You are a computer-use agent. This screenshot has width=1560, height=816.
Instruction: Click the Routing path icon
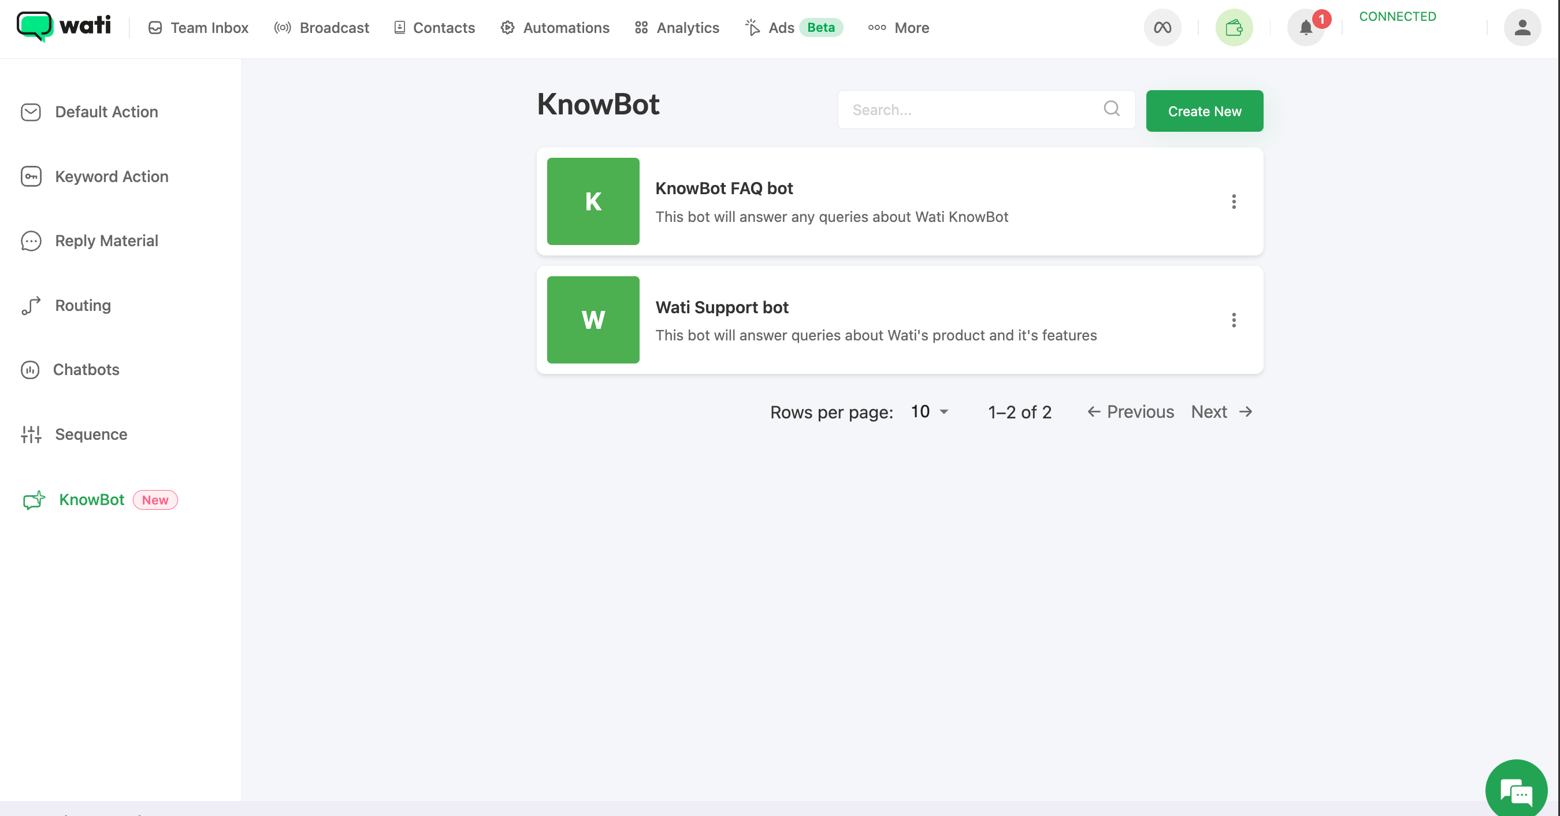pyautogui.click(x=31, y=305)
